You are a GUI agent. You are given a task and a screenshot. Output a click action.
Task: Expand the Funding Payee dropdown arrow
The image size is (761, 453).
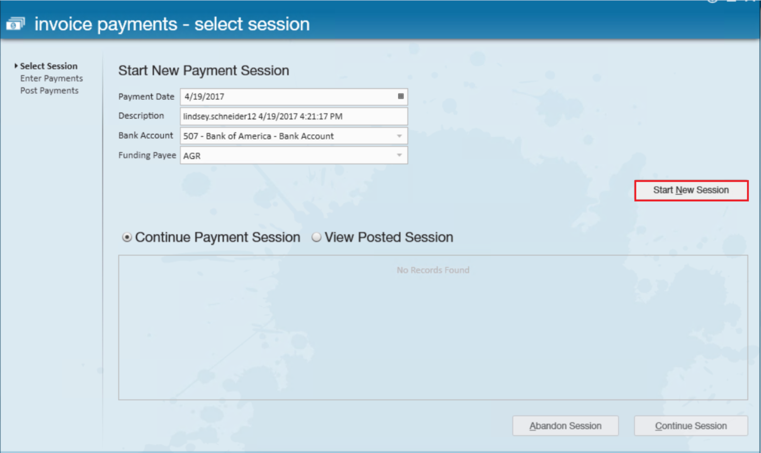click(399, 155)
